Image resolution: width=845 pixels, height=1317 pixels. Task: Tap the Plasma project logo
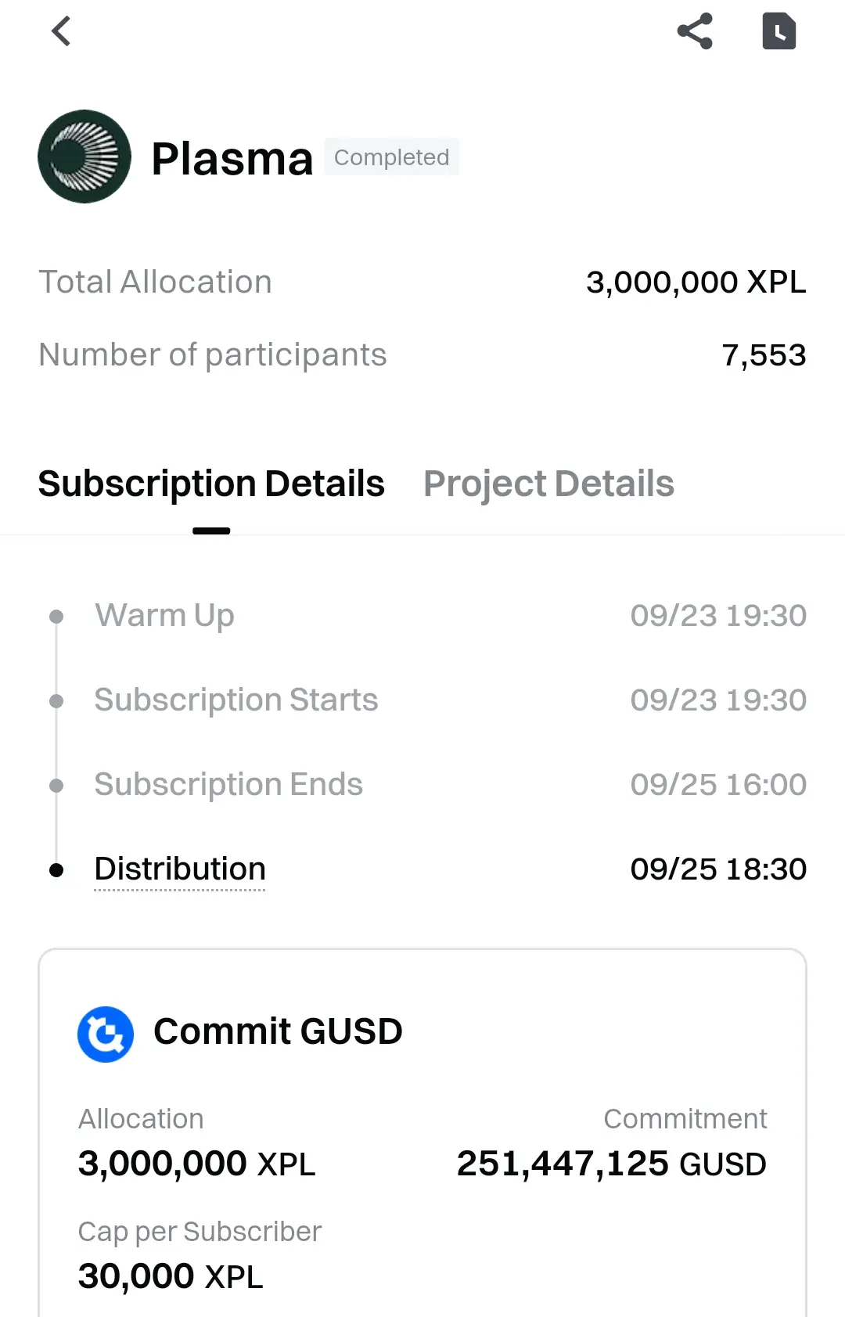click(84, 157)
